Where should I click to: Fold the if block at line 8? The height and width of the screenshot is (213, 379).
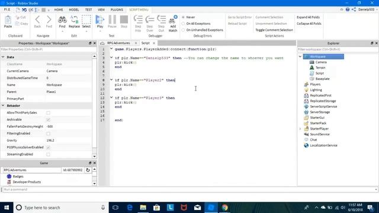111,80
